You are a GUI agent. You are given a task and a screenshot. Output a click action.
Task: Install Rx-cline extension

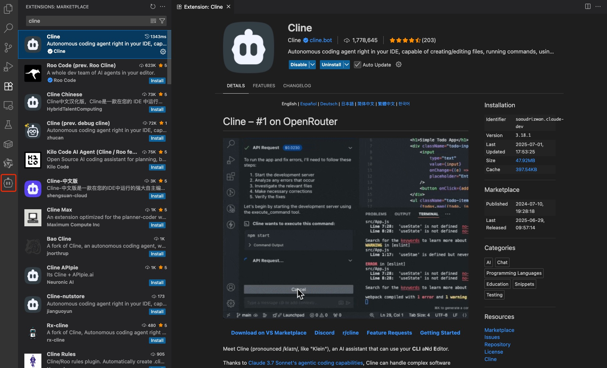click(x=157, y=340)
